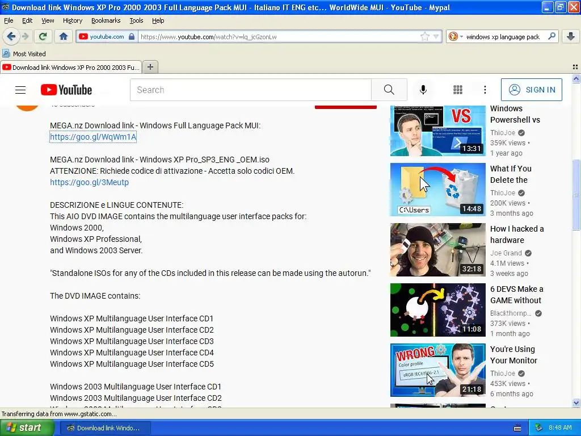The width and height of the screenshot is (581, 436).
Task: Click the 8:48 AM system clock
Action: [560, 427]
